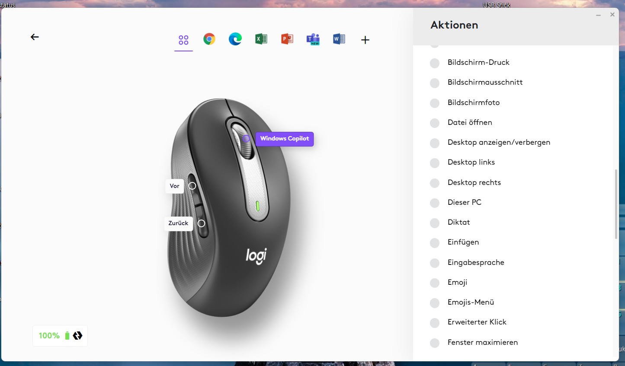Image resolution: width=625 pixels, height=366 pixels.
Task: Choose Desktop anzeigen/verbergen action
Action: 499,142
